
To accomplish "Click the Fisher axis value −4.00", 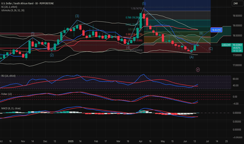I will [x=236, y=104].
